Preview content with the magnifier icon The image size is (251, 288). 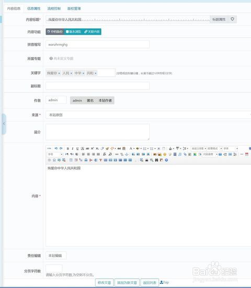click(x=152, y=160)
